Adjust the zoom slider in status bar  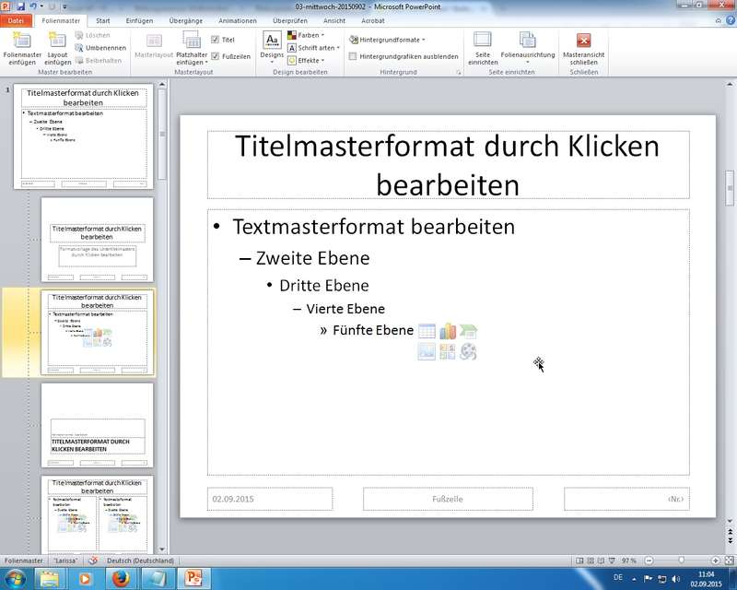tap(681, 560)
